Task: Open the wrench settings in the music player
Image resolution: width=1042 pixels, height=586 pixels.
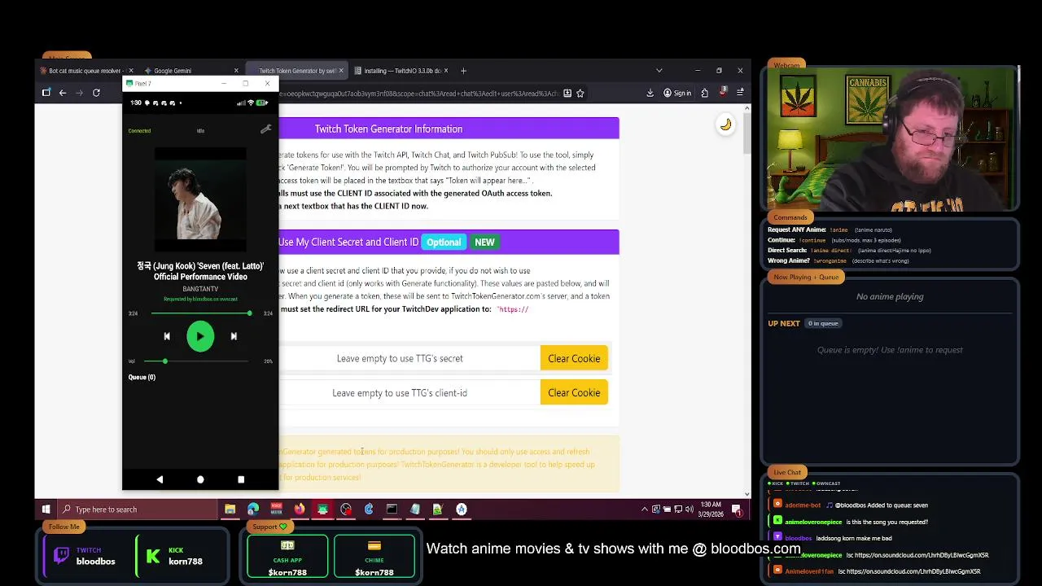Action: [x=265, y=129]
